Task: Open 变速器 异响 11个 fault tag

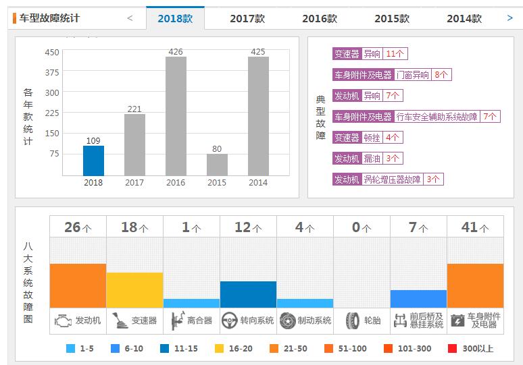Action: [370, 53]
